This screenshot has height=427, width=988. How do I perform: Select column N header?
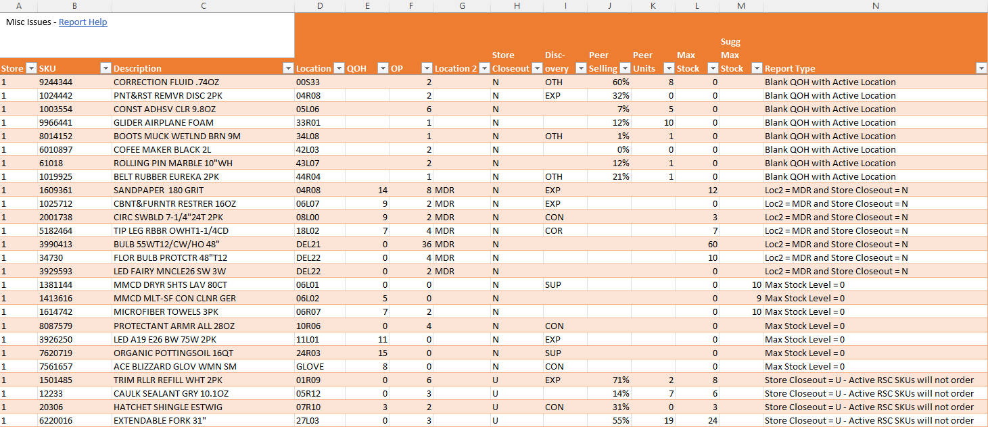pyautogui.click(x=875, y=6)
